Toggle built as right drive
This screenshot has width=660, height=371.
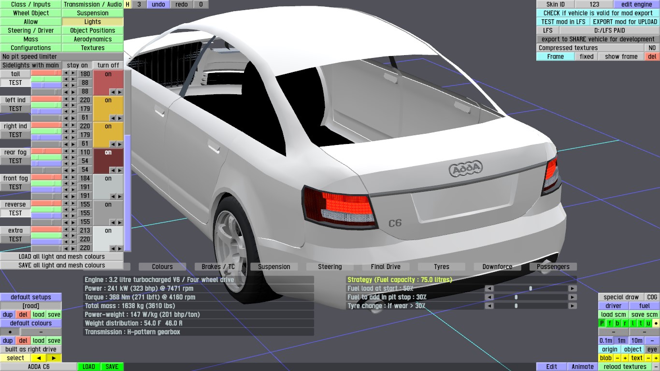[31, 349]
